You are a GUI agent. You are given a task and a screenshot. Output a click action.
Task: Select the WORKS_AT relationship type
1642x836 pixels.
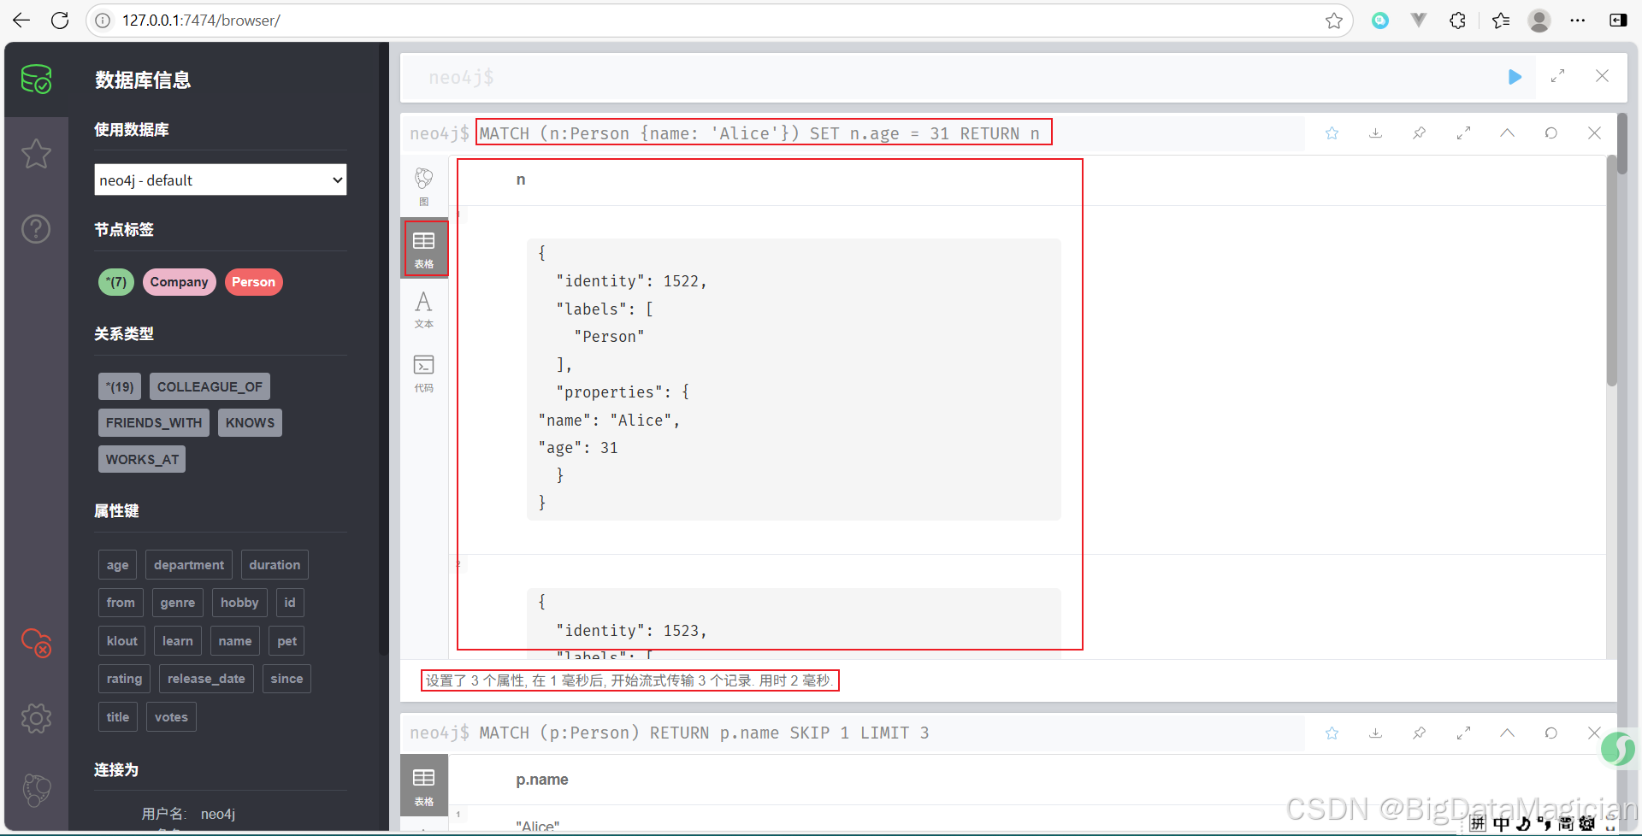point(142,459)
